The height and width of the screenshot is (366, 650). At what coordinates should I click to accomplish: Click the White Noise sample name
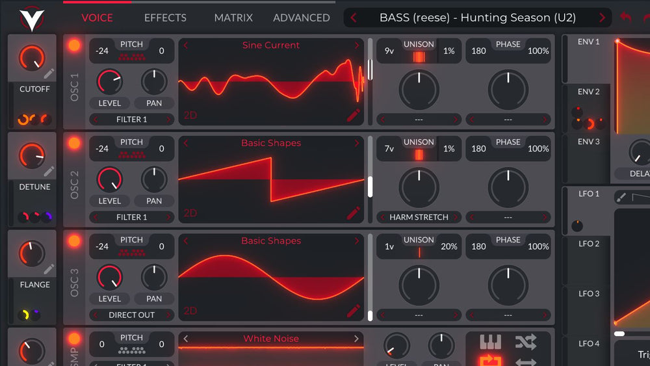(x=271, y=339)
